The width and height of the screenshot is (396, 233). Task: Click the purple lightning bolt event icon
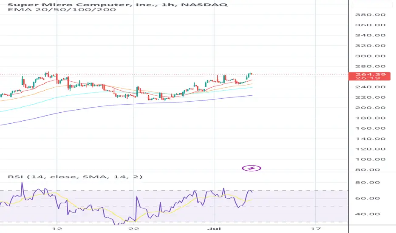click(x=251, y=168)
